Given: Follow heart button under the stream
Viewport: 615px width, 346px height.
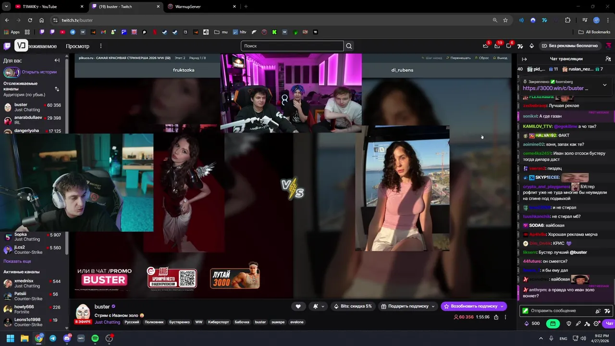Looking at the screenshot, I should click(x=298, y=306).
